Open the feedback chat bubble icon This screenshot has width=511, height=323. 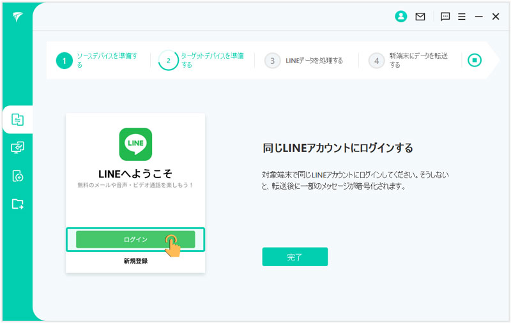tap(445, 17)
